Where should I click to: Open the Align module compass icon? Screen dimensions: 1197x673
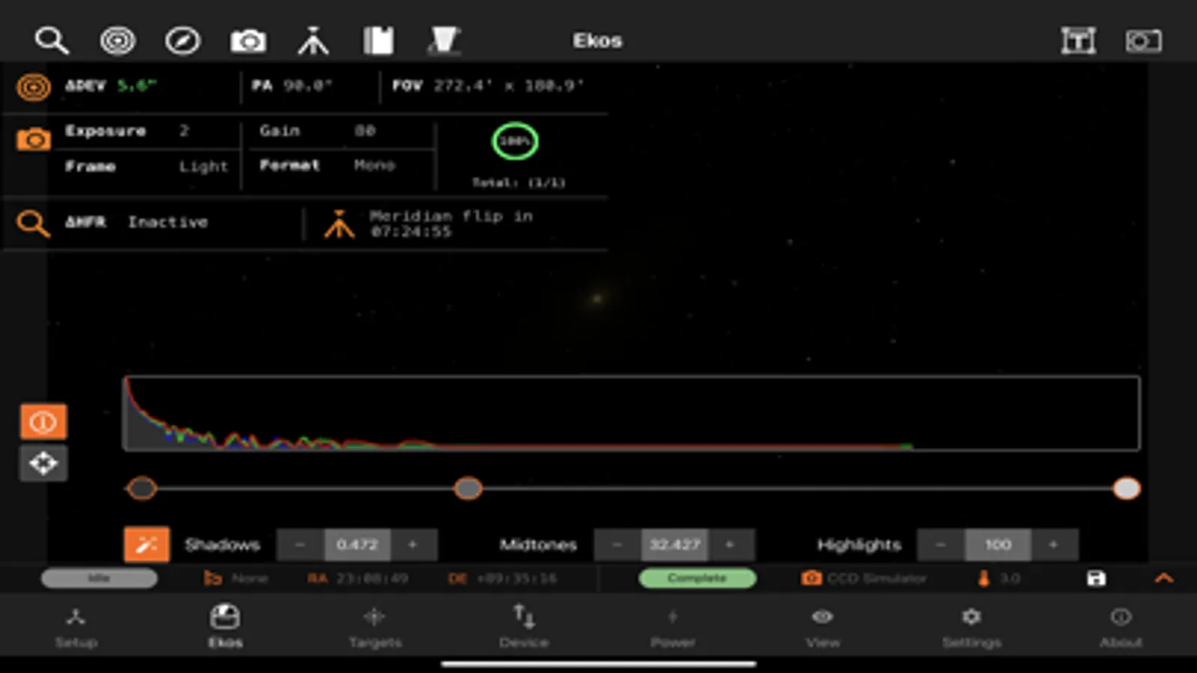point(183,40)
